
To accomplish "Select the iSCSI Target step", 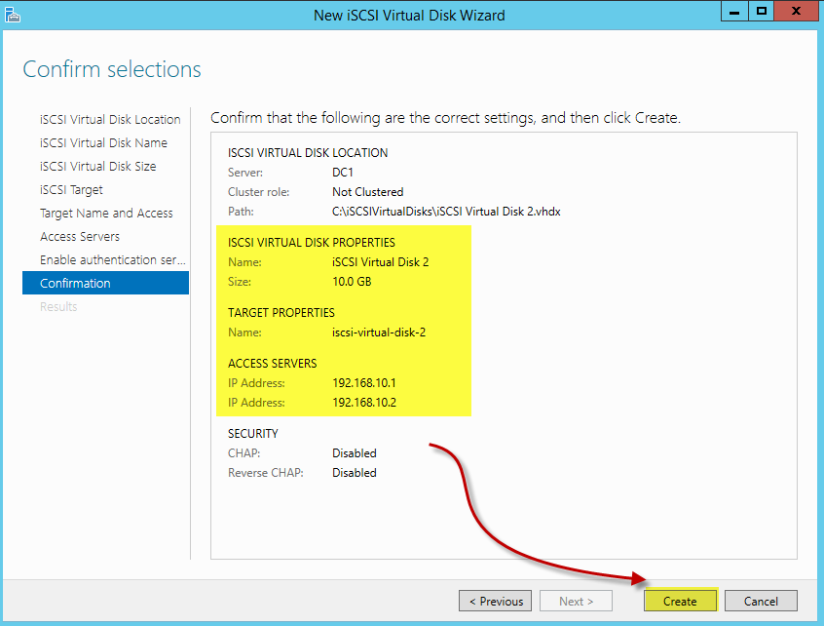I will [71, 190].
